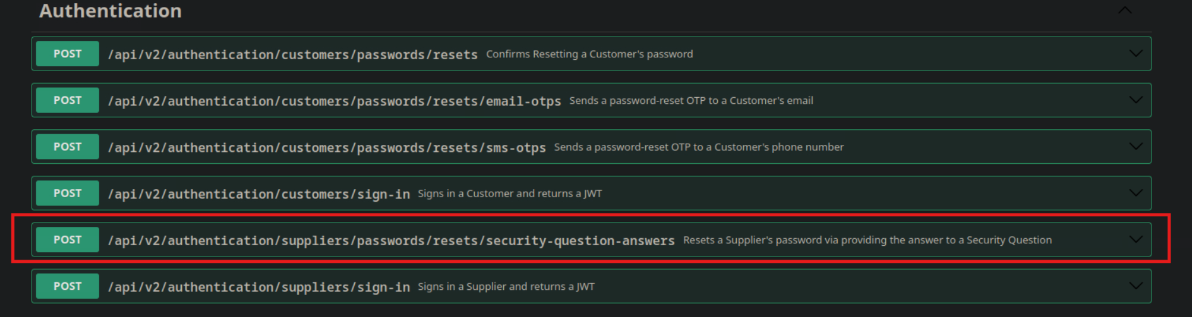Image resolution: width=1192 pixels, height=317 pixels.
Task: Click POST badge for customers passwords resets
Action: pos(68,54)
